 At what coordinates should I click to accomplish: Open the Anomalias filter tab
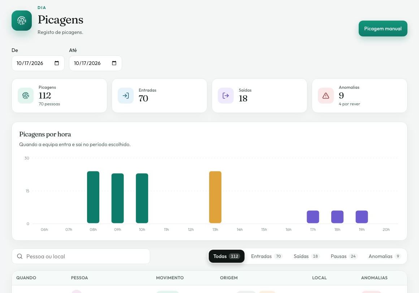(x=384, y=256)
